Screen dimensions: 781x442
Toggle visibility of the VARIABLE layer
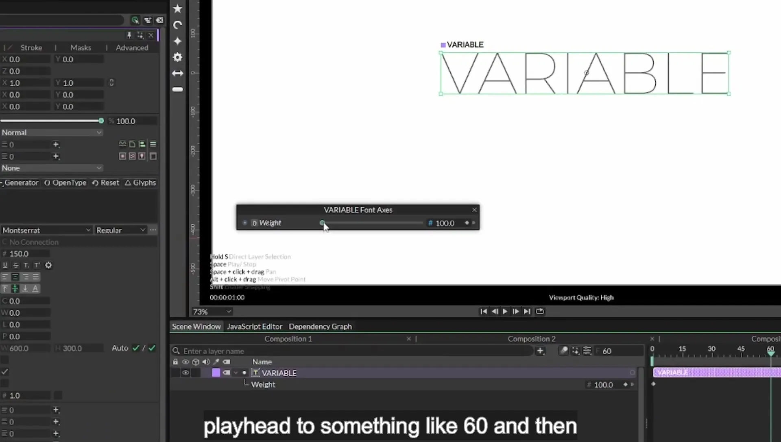pyautogui.click(x=185, y=373)
